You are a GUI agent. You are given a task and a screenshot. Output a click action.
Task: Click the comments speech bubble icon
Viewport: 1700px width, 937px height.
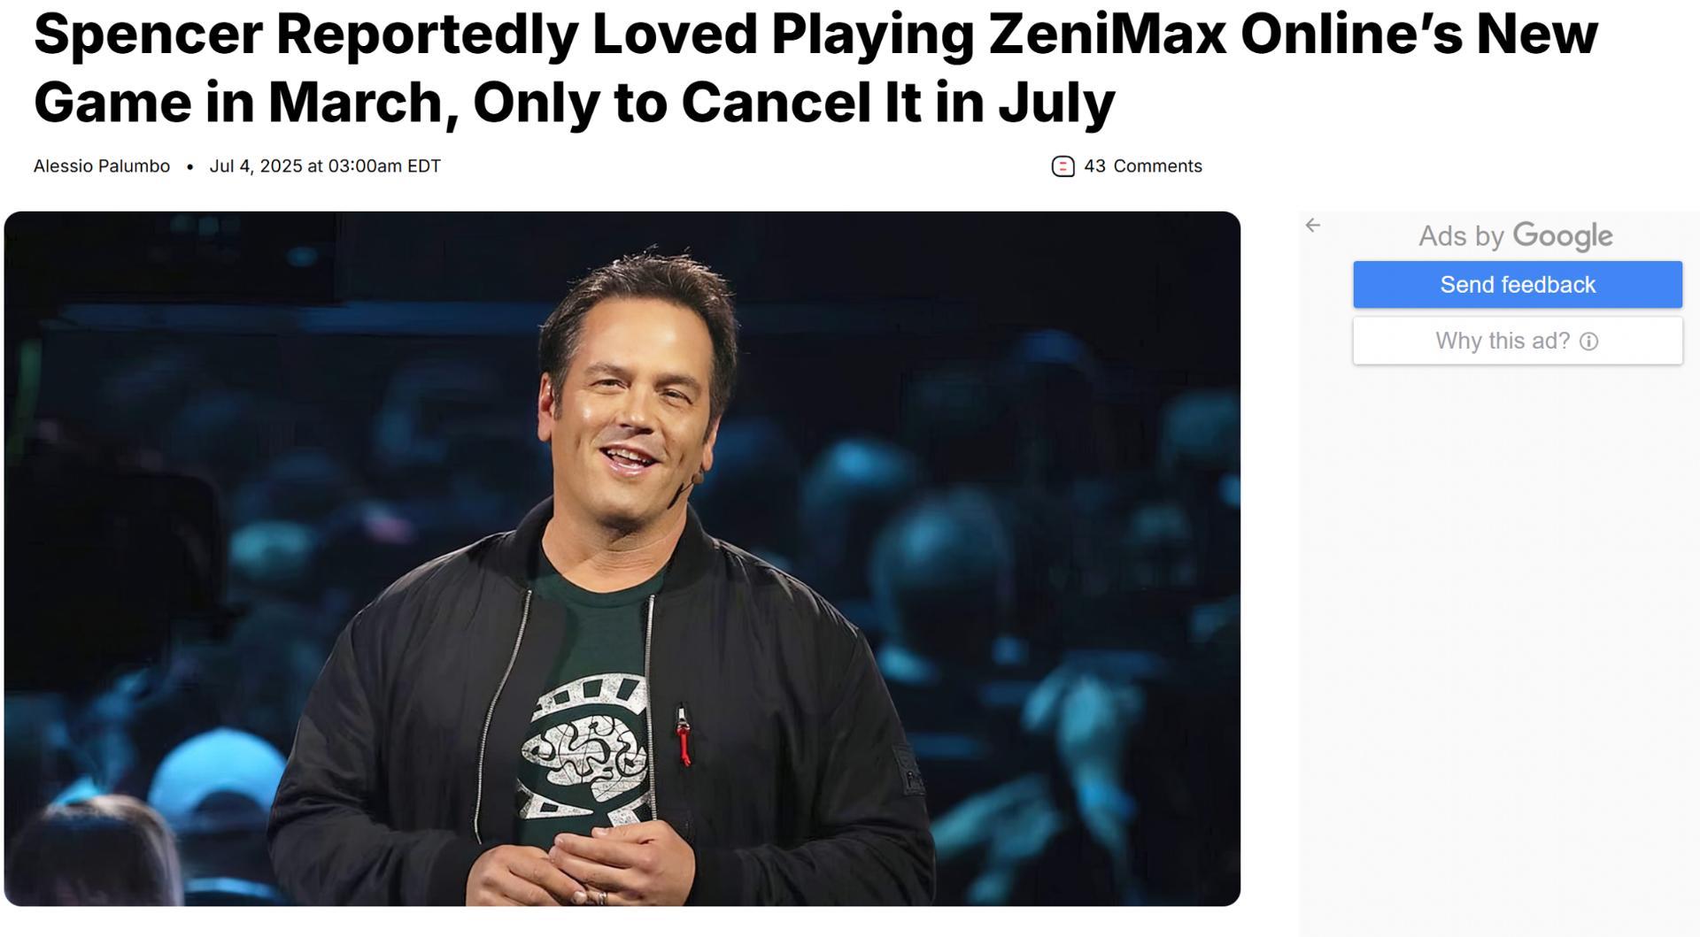tap(1062, 166)
